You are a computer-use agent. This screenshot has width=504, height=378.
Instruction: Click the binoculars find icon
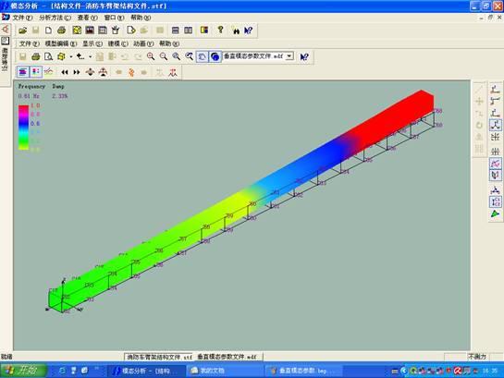236,30
